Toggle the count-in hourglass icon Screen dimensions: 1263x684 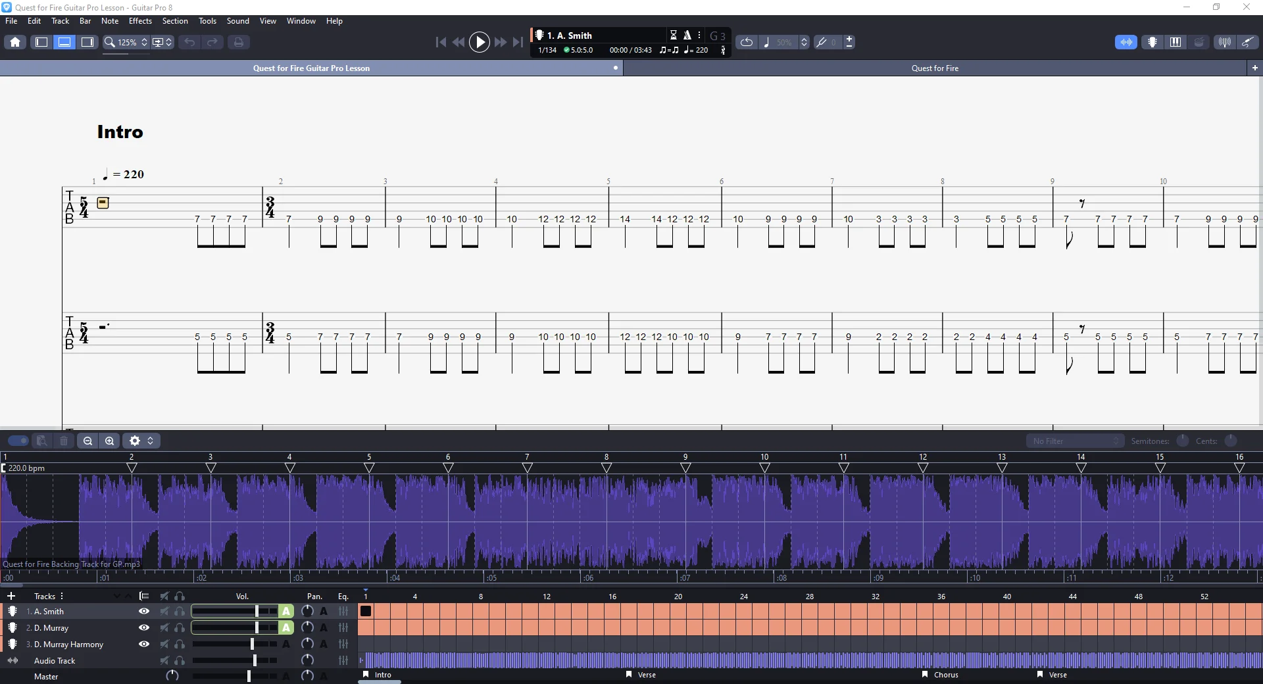(x=674, y=35)
